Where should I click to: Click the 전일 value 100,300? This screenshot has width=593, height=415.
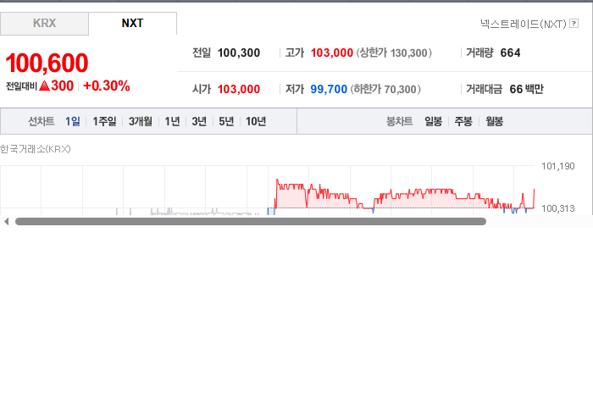tap(239, 53)
